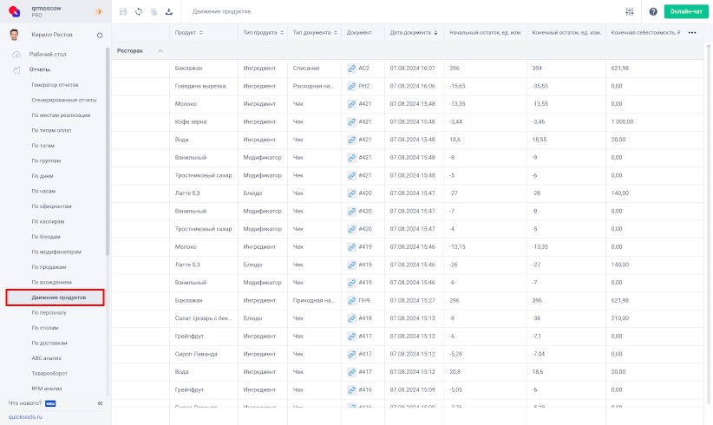Open link icon for document #416
The width and height of the screenshot is (713, 425).
pos(351,390)
